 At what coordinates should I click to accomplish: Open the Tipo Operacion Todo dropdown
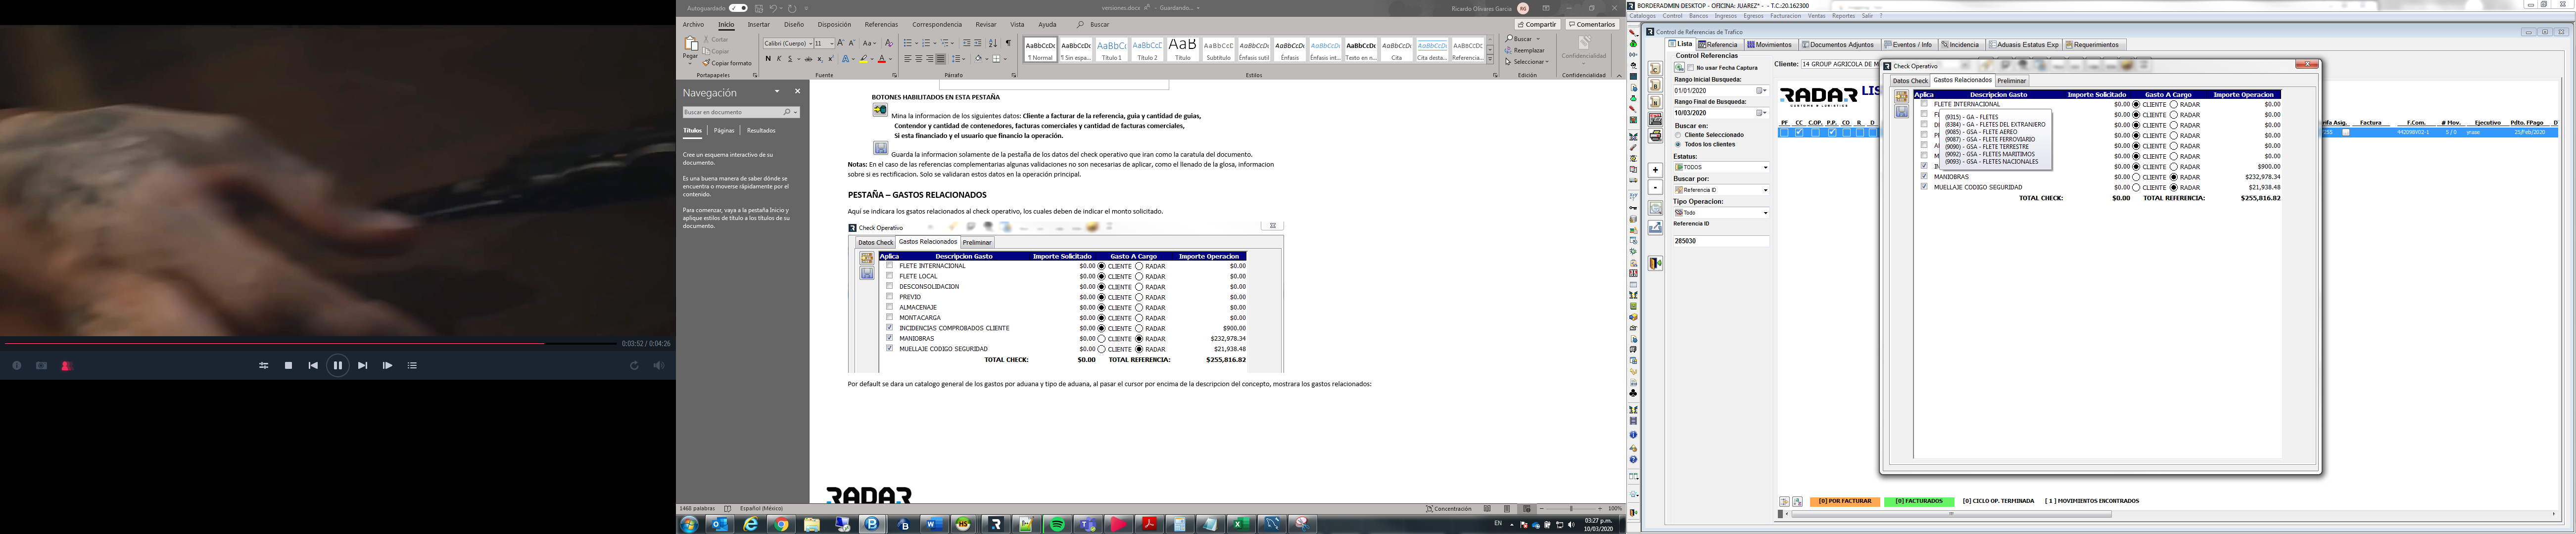pyautogui.click(x=1765, y=213)
